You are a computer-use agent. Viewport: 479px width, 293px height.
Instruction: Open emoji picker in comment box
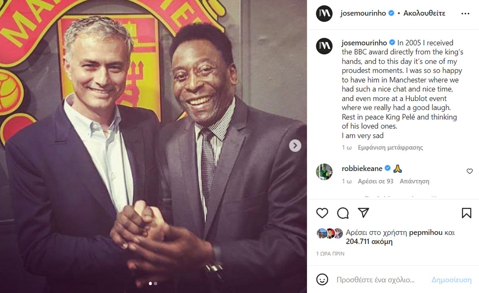tap(322, 279)
